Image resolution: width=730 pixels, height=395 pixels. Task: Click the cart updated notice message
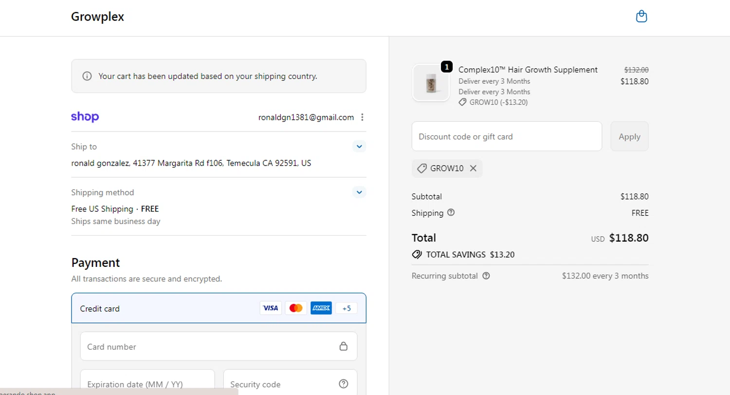tap(208, 76)
